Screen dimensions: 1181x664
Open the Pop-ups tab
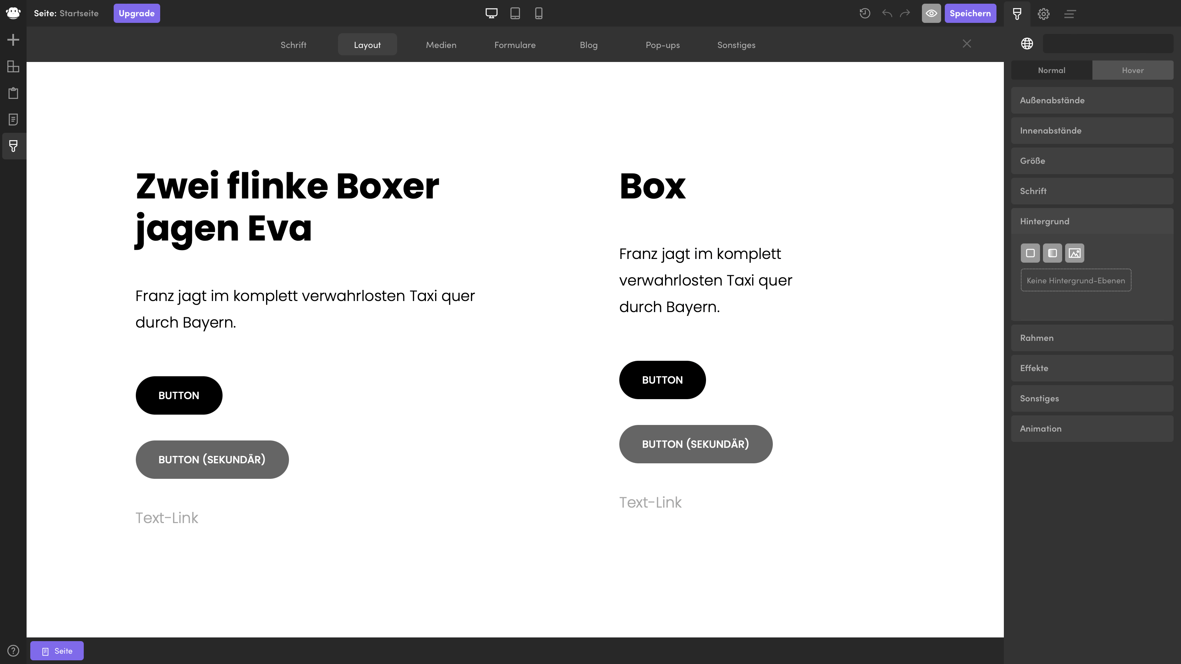(x=662, y=44)
